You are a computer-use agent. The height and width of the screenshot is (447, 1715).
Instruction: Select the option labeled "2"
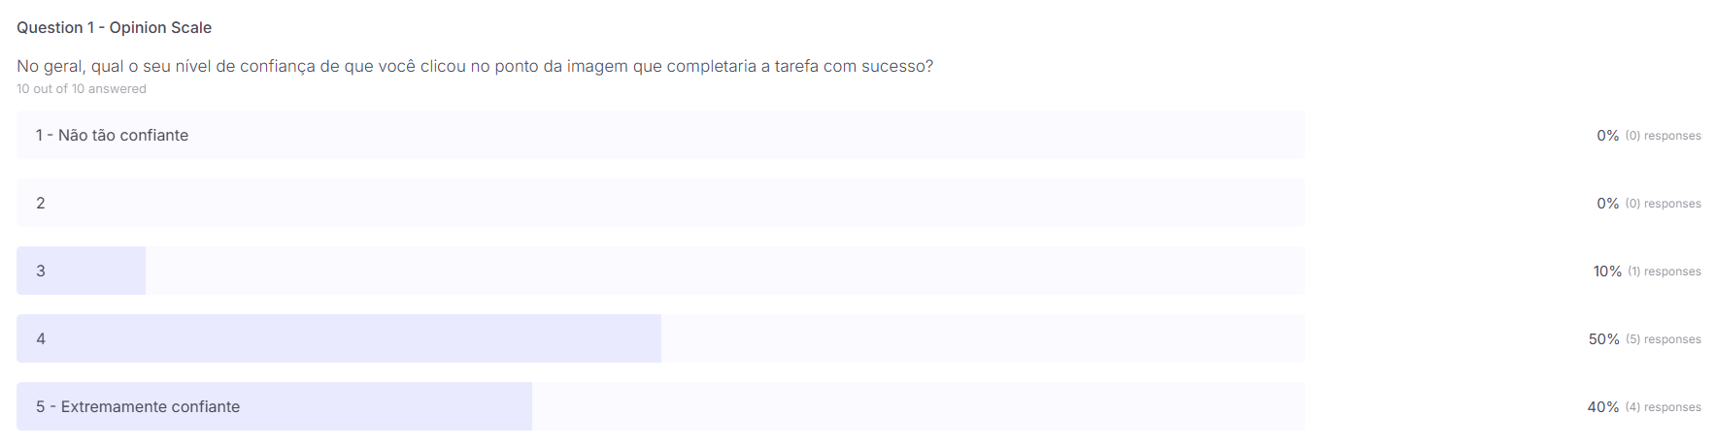[x=41, y=203]
